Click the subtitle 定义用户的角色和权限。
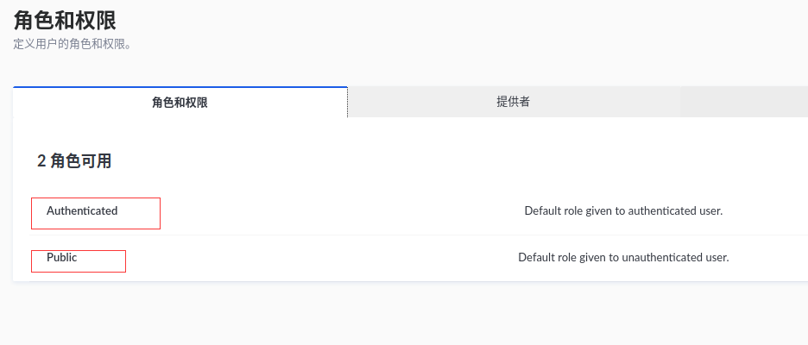 tap(73, 44)
